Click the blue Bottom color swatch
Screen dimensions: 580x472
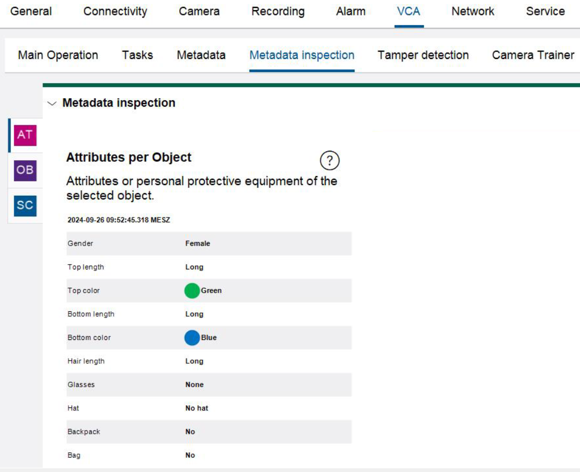192,338
